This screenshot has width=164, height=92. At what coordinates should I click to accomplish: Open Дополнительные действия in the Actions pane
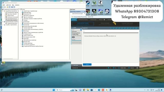click(78, 14)
